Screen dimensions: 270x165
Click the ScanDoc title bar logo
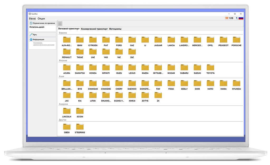(30, 14)
